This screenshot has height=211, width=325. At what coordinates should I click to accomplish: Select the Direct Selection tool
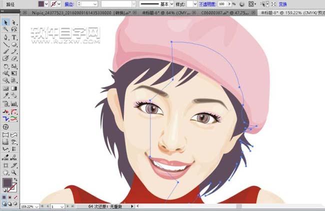[x=14, y=22]
